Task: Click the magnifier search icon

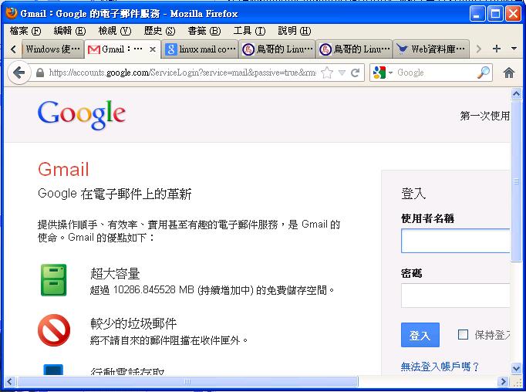Action: [x=483, y=73]
